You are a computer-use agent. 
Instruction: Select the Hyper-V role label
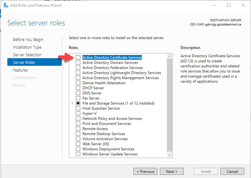tap(89, 113)
